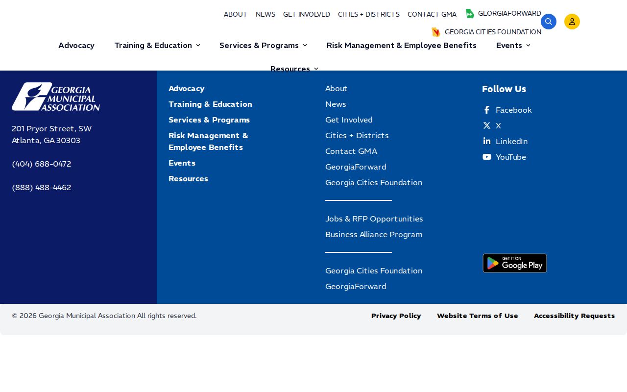This screenshot has height=392, width=627.
Task: Click footer Risk Management & Employee Benefits link
Action: (x=208, y=142)
